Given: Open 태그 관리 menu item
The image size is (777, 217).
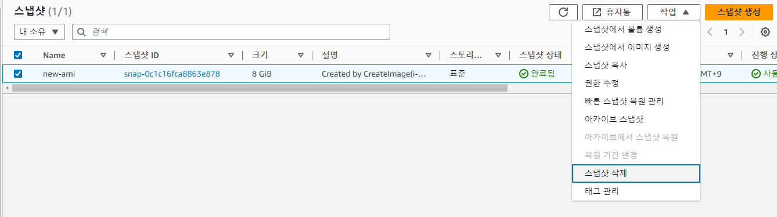Looking at the screenshot, I should point(636,191).
